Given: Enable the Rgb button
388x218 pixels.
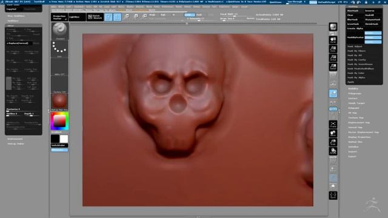Looking at the screenshot, I should [x=163, y=15].
